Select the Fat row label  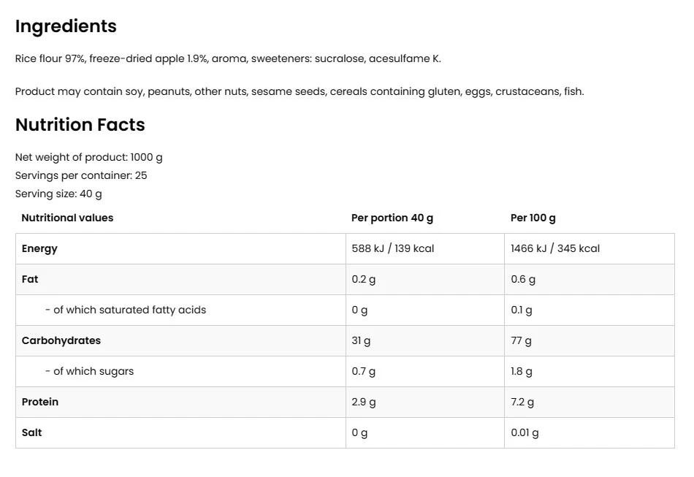30,279
